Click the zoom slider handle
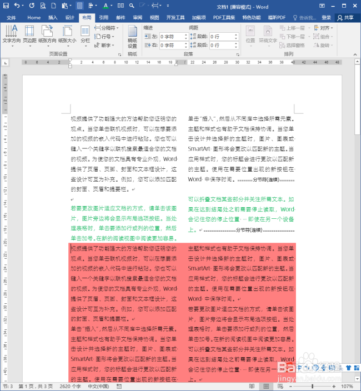 point(312,387)
